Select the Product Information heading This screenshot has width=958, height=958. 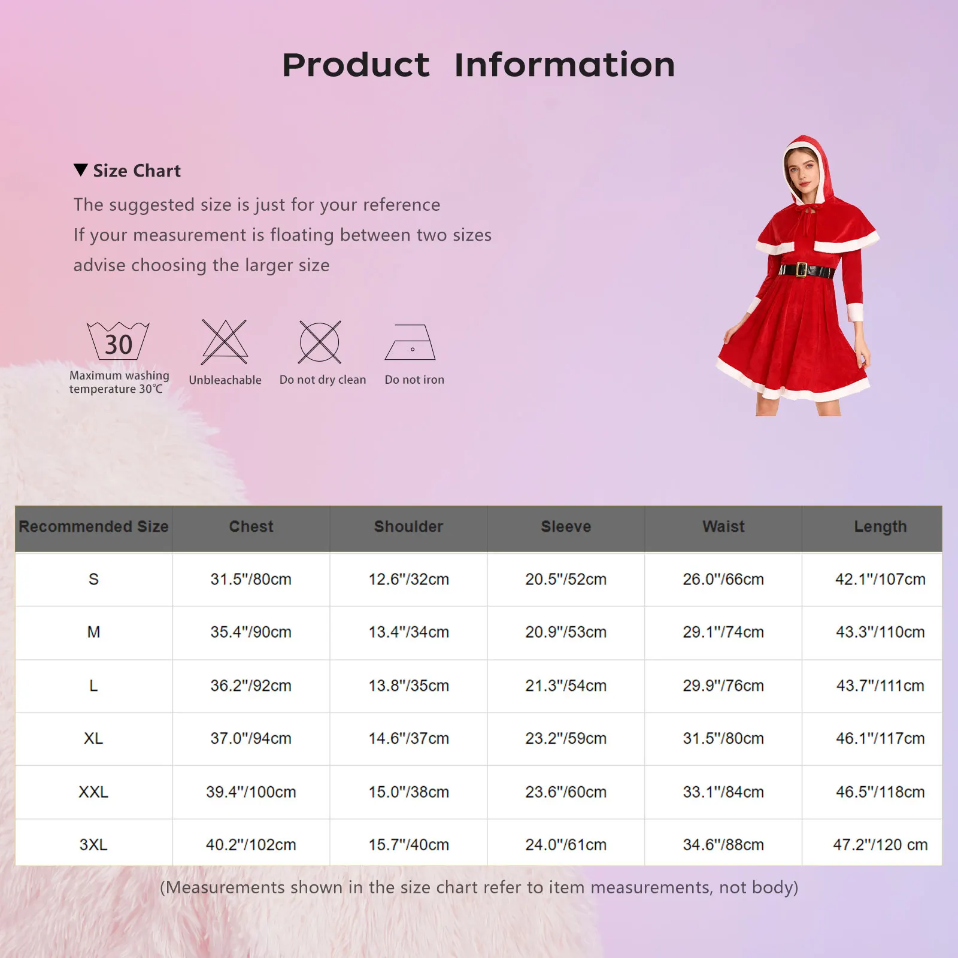pos(478,65)
